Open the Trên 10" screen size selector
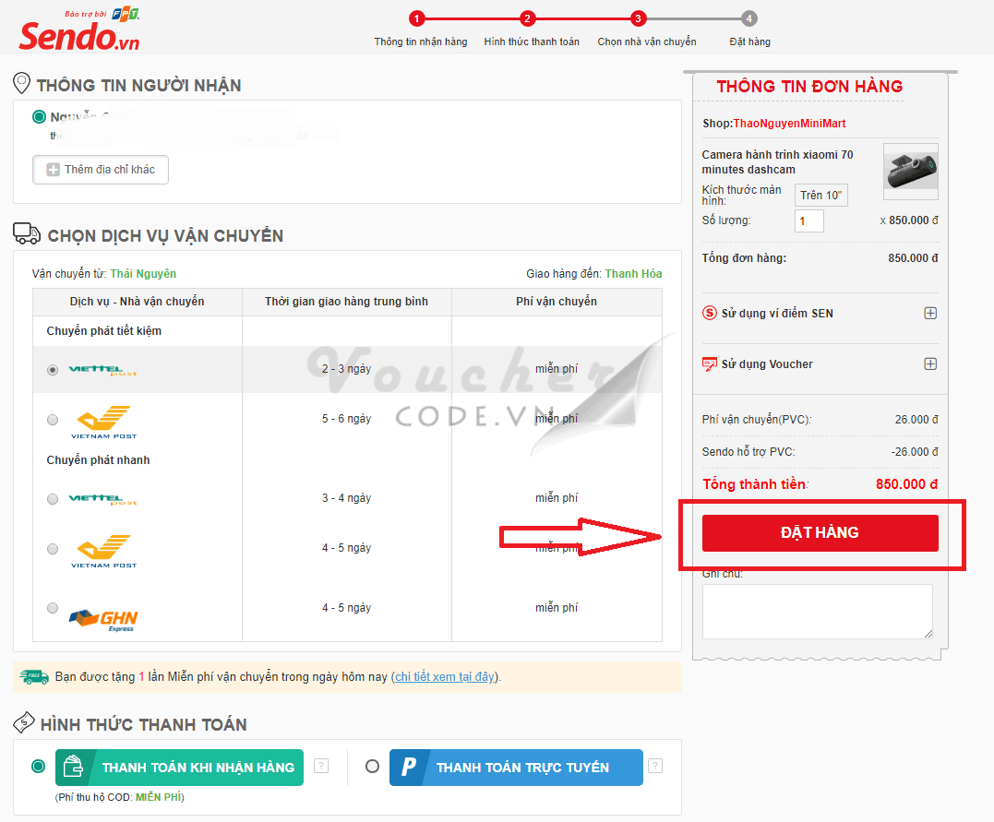 (820, 195)
